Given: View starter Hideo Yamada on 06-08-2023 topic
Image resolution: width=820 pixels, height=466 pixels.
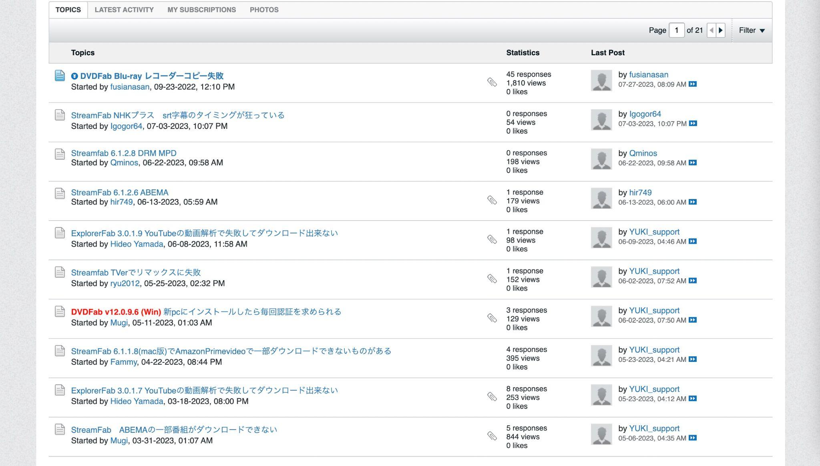Looking at the screenshot, I should coord(137,244).
